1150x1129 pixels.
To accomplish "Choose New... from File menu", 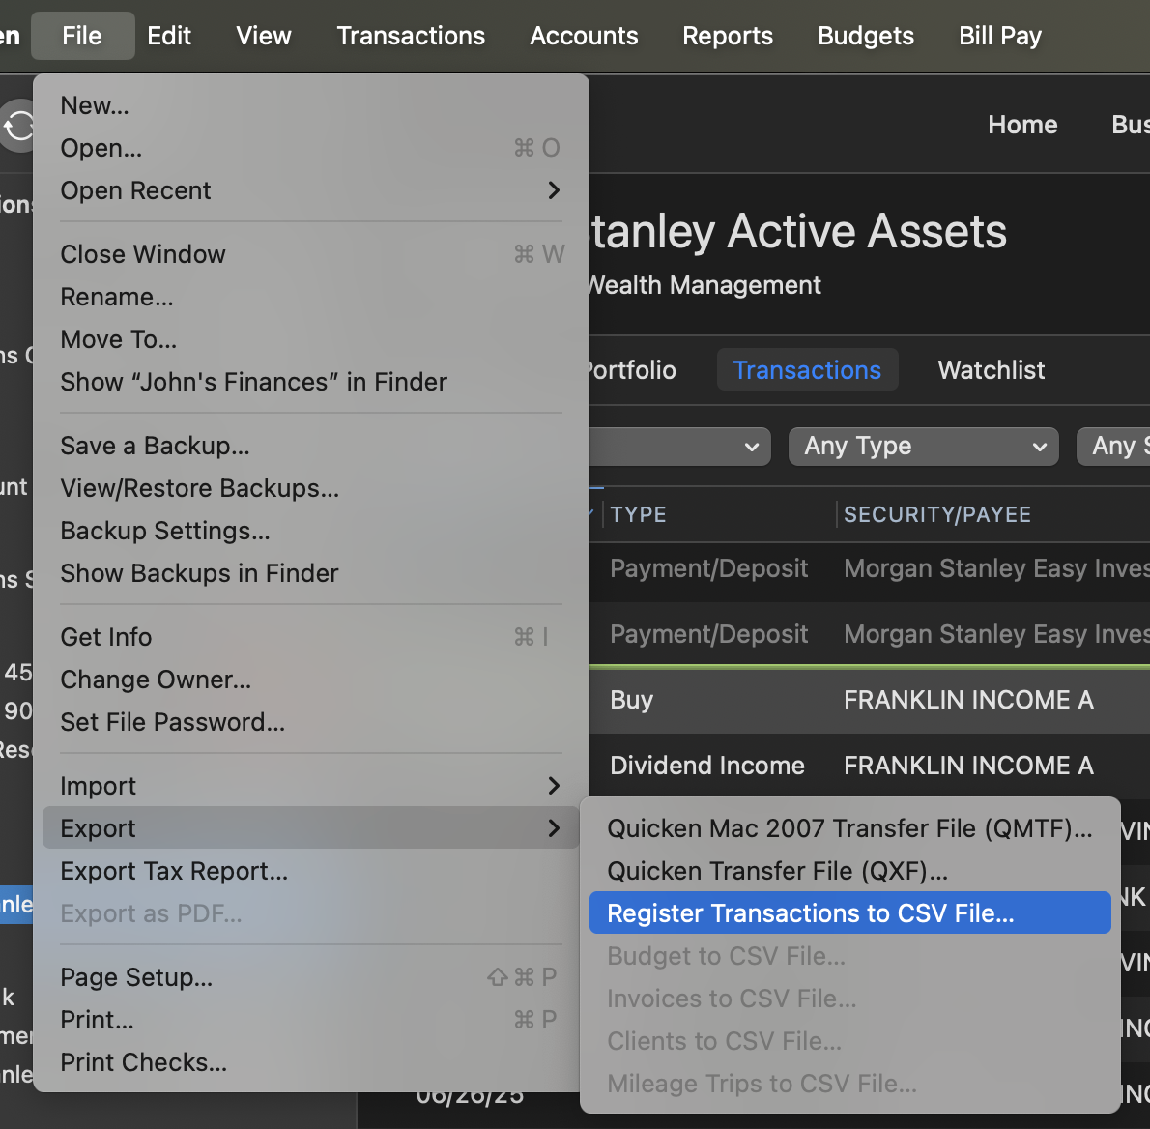I will (311, 105).
